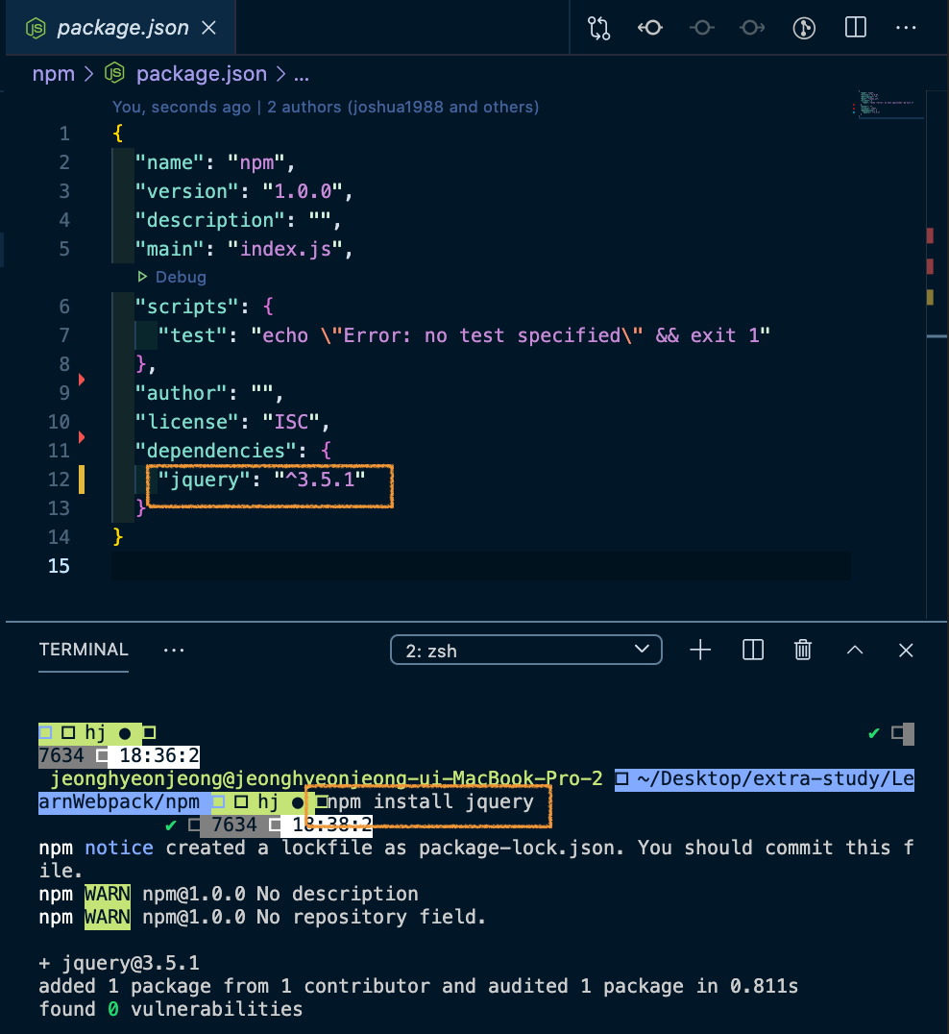Viewport: 949px width, 1034px height.
Task: Open More Actions via the ellipsis icon
Action: [906, 28]
